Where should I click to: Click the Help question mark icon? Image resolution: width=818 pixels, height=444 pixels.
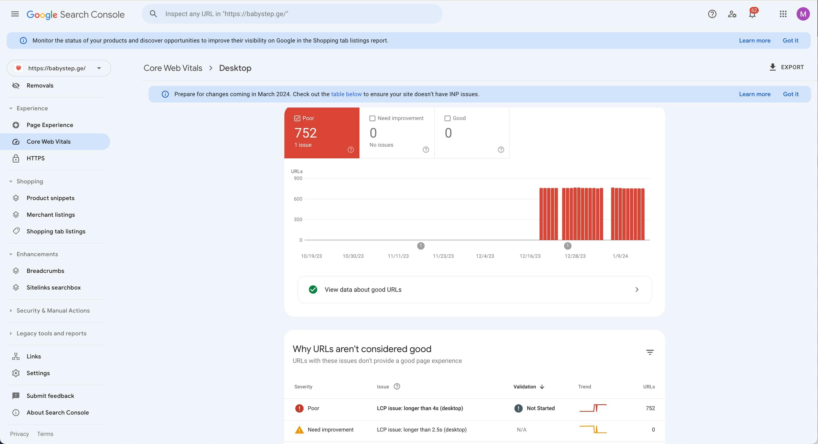coord(712,14)
